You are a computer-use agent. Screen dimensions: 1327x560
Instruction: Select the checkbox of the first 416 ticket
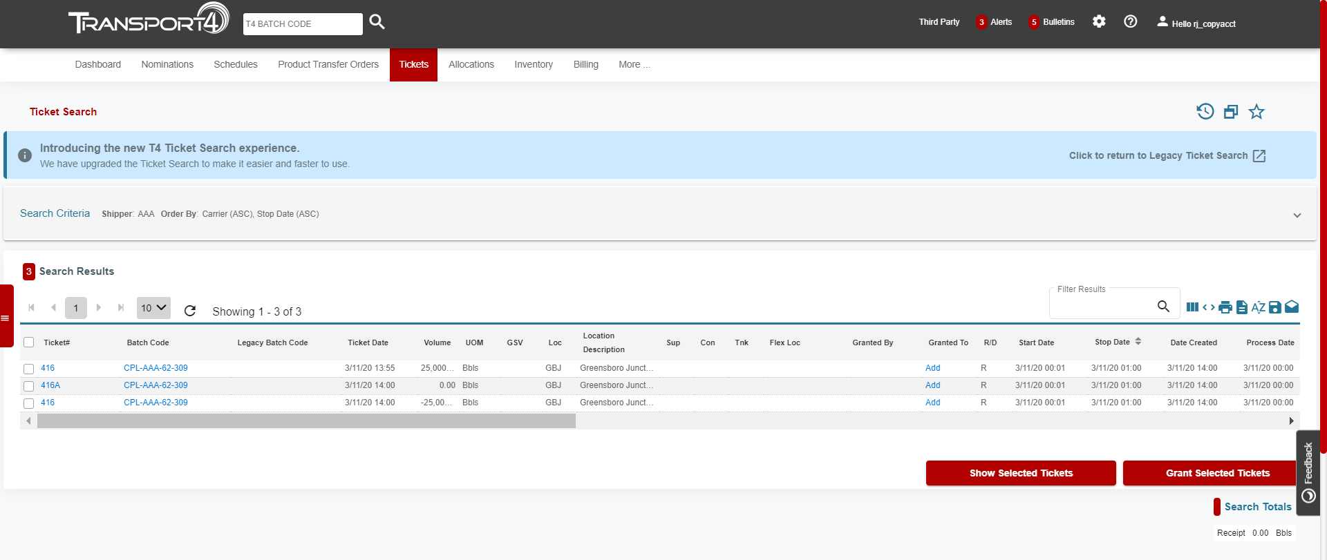pos(29,369)
